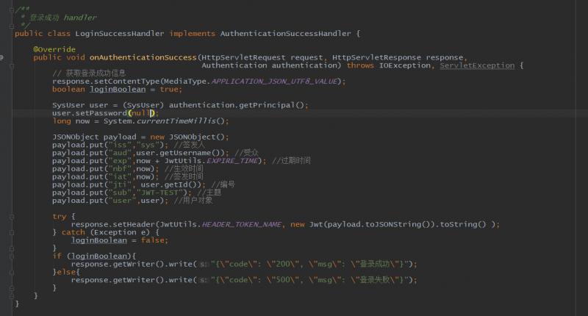Click HEADER_TOKEN_NAME constant in setHeader call
This screenshot has height=316, width=588.
242,225
